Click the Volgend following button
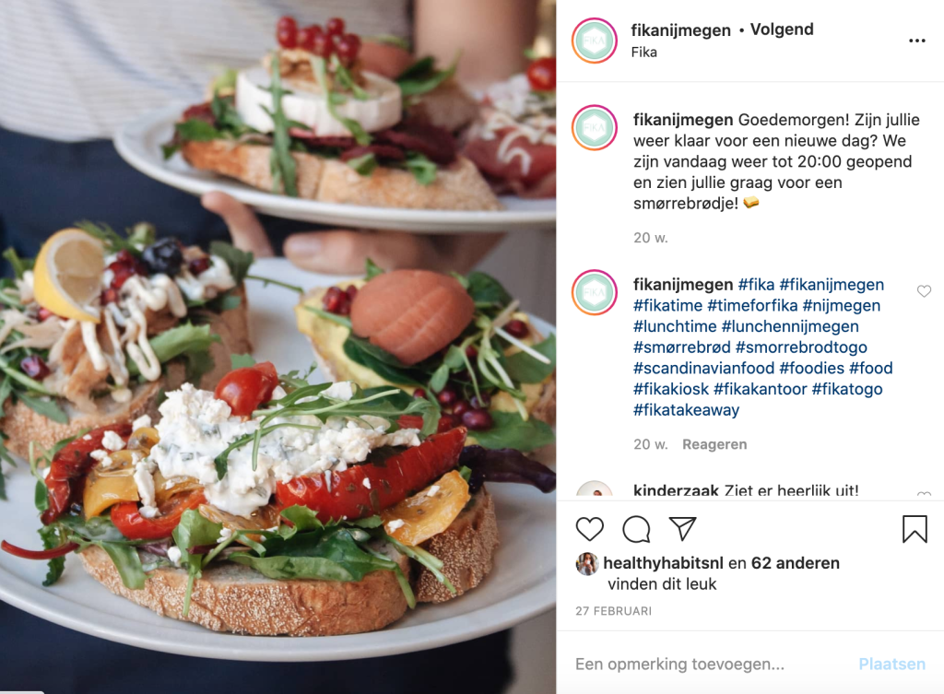 (782, 29)
